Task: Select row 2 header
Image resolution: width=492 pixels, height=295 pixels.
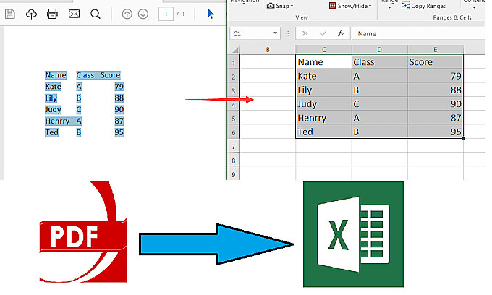Action: pos(234,77)
